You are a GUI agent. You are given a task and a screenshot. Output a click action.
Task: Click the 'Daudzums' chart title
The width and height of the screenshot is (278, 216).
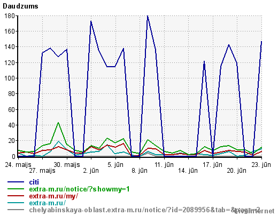pyautogui.click(x=20, y=6)
